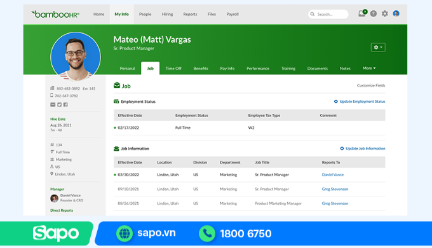Click the plus icon by Update Job Information
This screenshot has height=248, width=432.
click(x=342, y=148)
